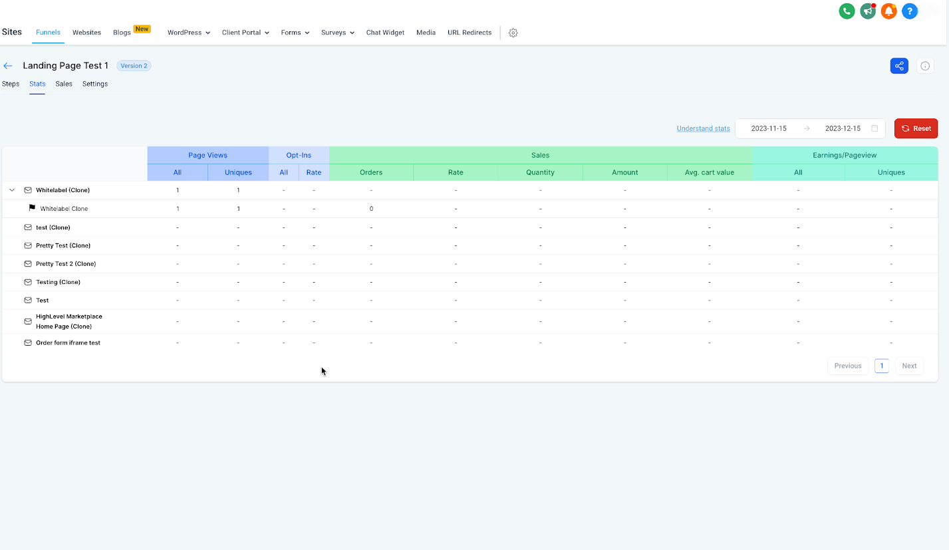949x550 pixels.
Task: Click the blue share funnel icon
Action: (899, 66)
